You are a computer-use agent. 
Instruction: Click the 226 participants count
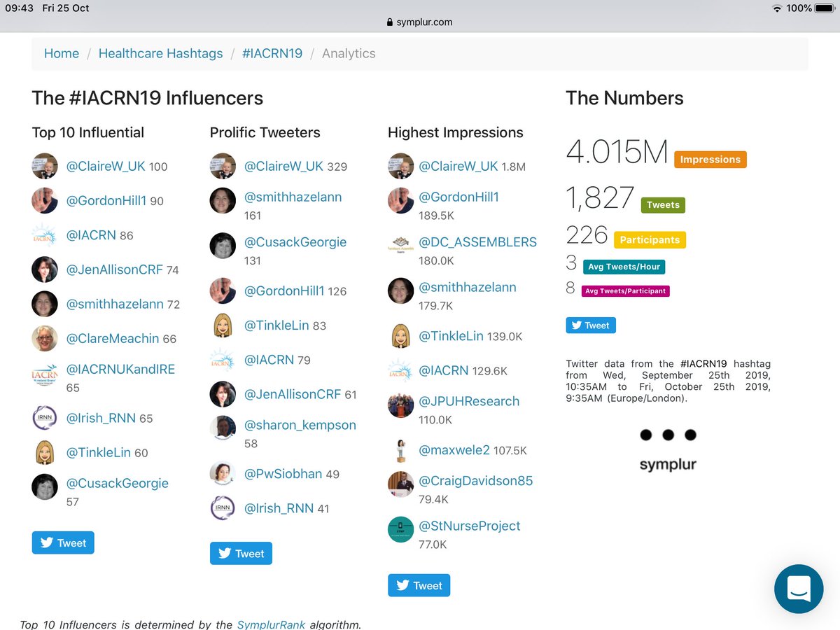[x=587, y=234]
